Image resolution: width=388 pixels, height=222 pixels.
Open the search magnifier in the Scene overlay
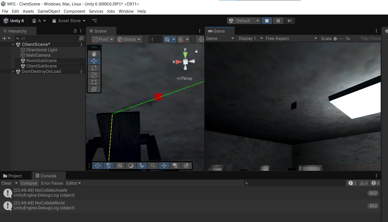153,166
